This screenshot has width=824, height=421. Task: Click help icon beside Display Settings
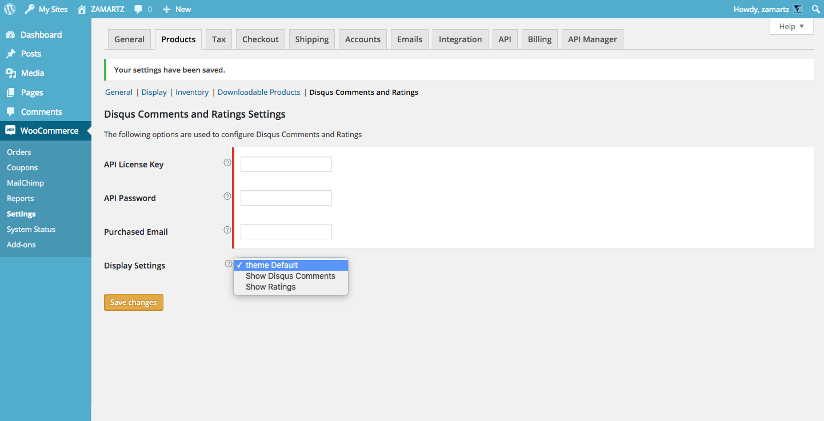(x=229, y=264)
